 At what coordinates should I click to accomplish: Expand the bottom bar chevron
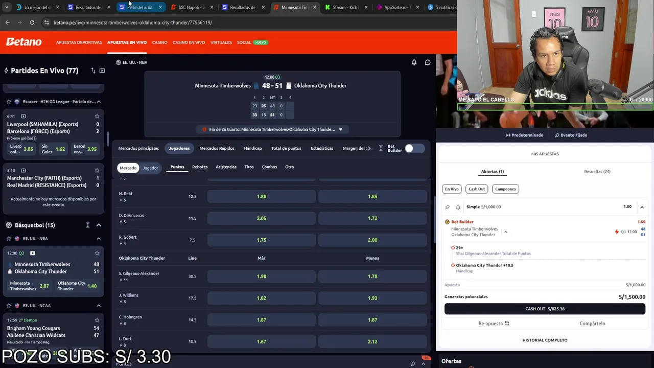(x=423, y=364)
